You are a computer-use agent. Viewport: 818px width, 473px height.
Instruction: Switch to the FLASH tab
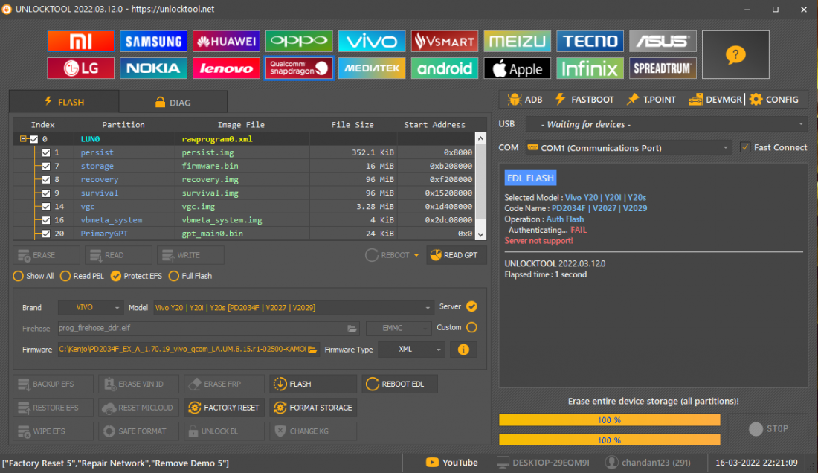coord(64,102)
